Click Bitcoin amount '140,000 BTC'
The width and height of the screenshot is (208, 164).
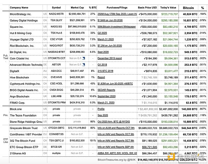pos(189,109)
